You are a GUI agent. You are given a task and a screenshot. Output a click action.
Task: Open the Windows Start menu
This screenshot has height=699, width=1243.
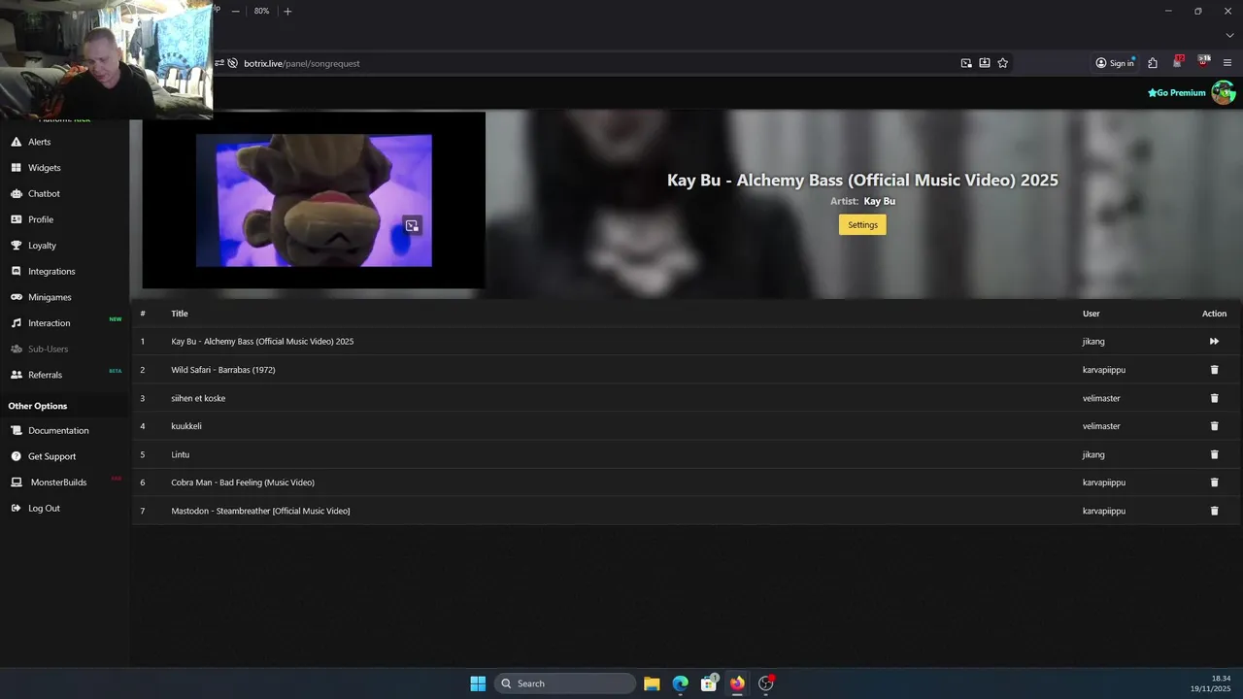pyautogui.click(x=478, y=683)
